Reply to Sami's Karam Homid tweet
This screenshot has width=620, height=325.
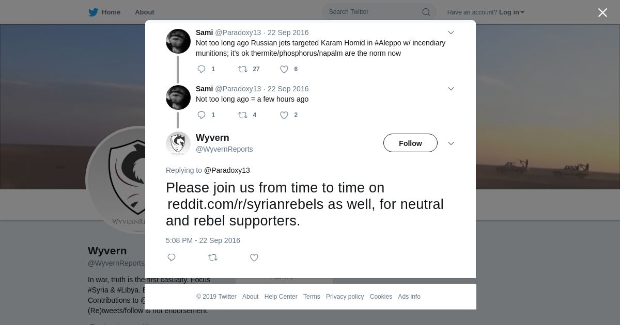click(202, 69)
